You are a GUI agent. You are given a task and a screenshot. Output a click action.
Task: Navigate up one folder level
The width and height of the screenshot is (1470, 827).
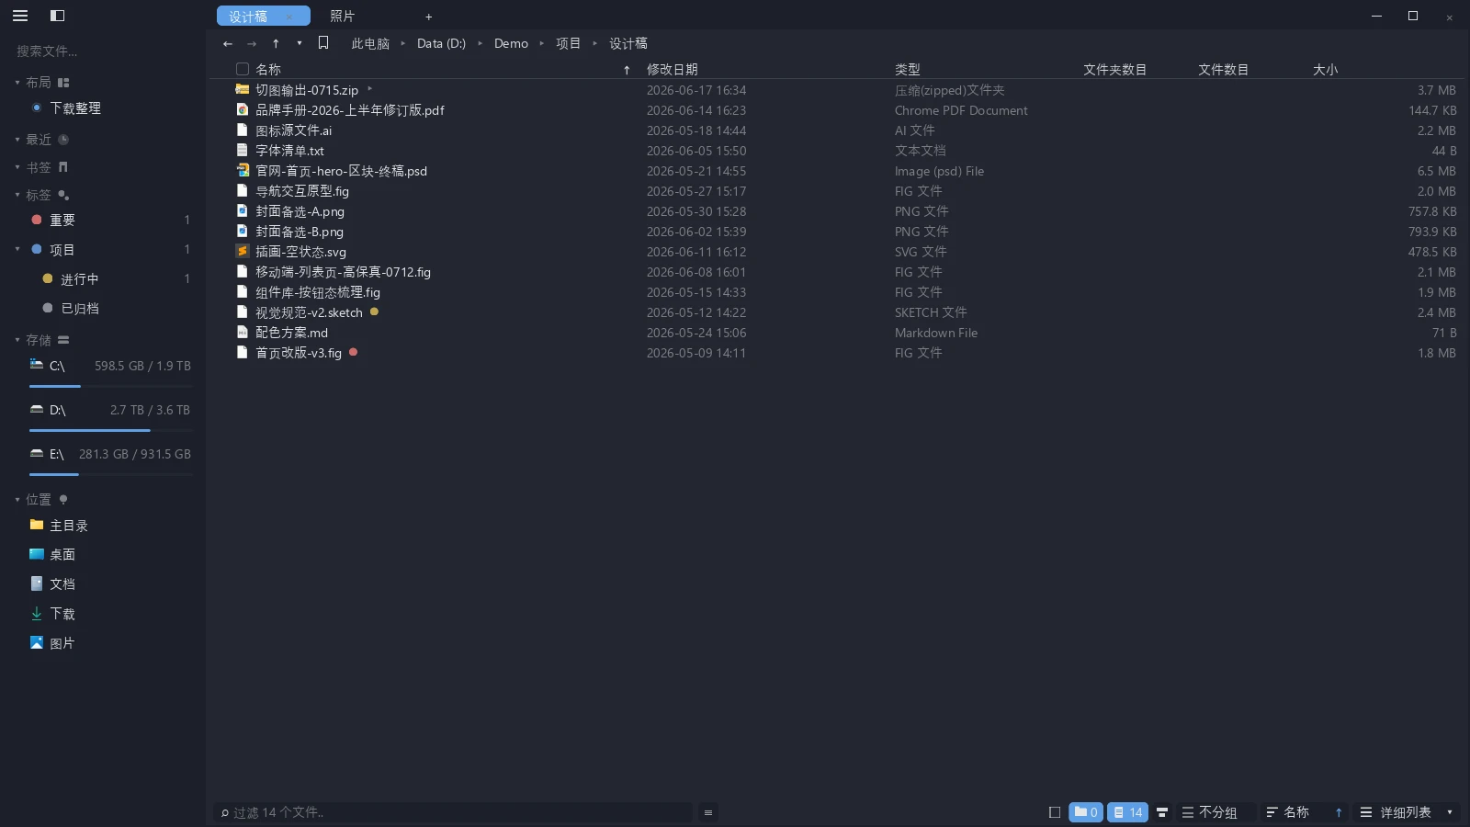point(276,43)
